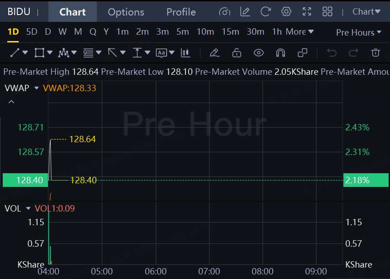Toggle drawing visibility with eye icon

pyautogui.click(x=258, y=53)
